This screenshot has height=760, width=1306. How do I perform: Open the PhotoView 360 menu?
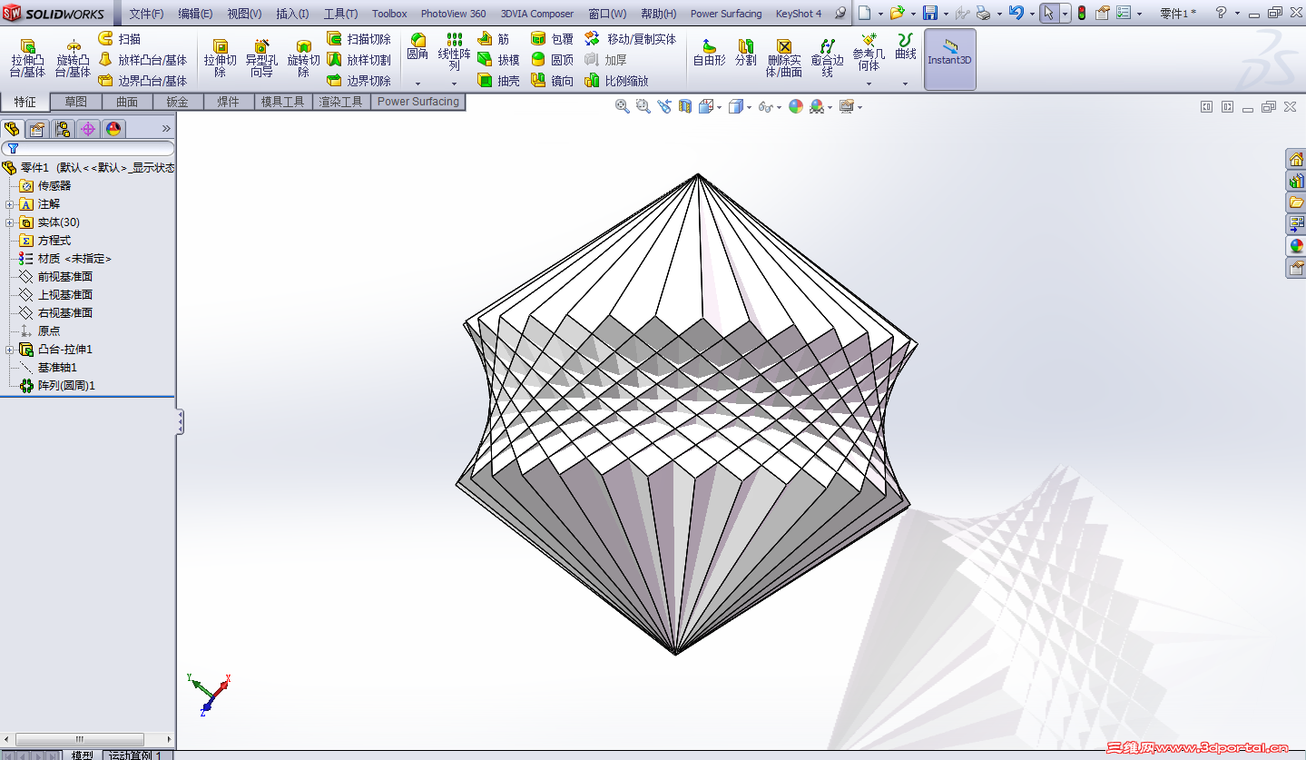click(x=453, y=14)
